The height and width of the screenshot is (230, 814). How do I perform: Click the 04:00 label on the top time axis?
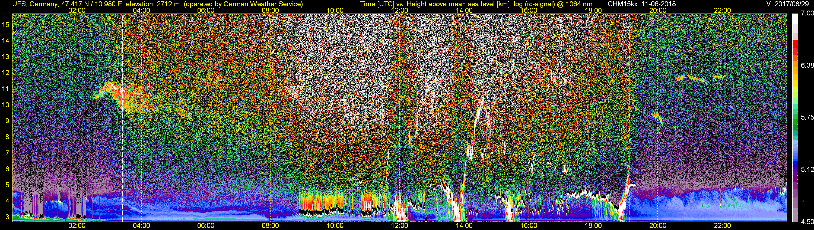point(141,10)
